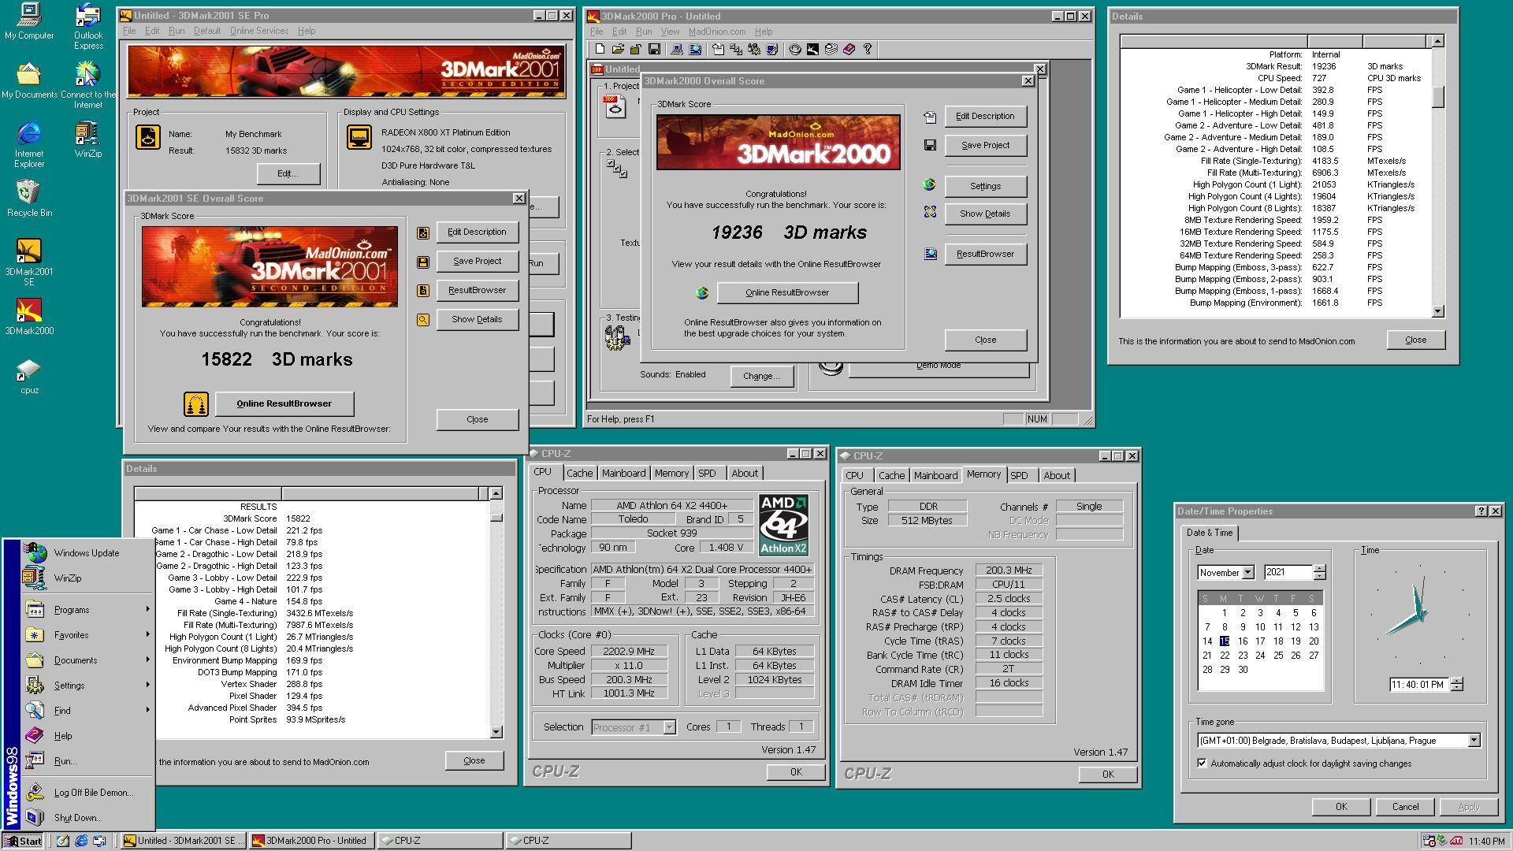
Task: Click Change... sounds button in 3DMark2000
Action: click(760, 376)
